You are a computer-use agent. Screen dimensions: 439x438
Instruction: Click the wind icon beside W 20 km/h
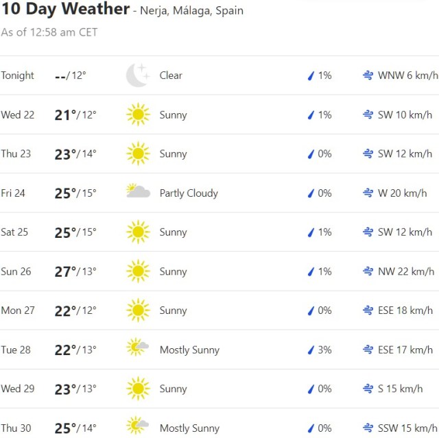[368, 193]
